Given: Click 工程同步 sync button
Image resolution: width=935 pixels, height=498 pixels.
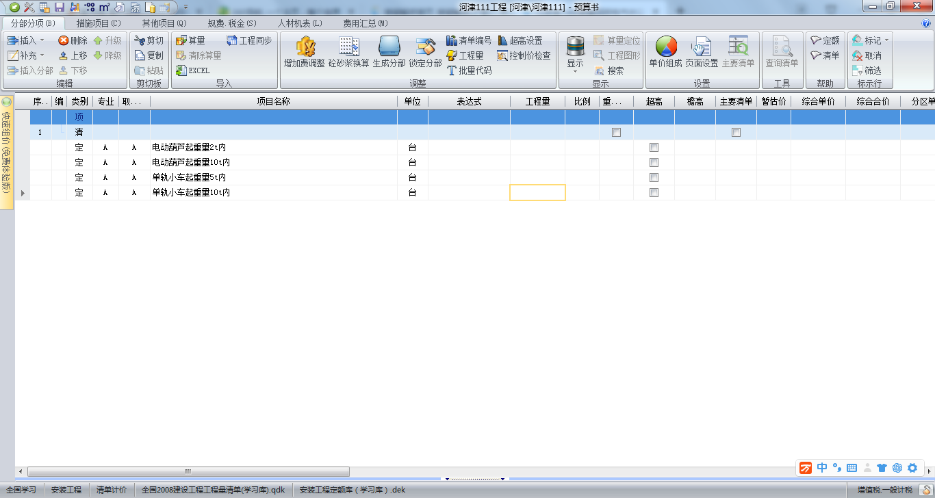Looking at the screenshot, I should pos(249,40).
